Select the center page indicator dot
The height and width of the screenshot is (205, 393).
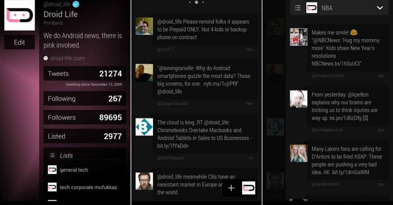(x=196, y=2)
